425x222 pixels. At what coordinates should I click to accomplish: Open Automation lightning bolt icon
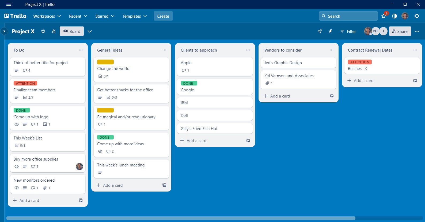(x=331, y=31)
